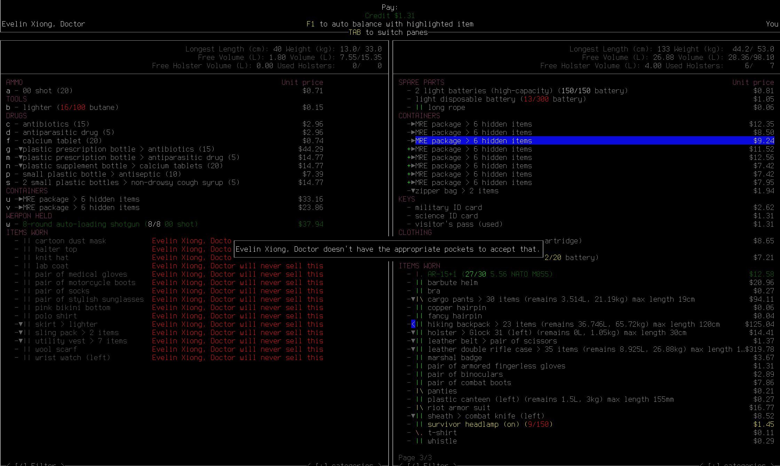The height and width of the screenshot is (466, 780).
Task: Expand the $33.16 MRE package on Evelin's side
Action: coord(21,199)
